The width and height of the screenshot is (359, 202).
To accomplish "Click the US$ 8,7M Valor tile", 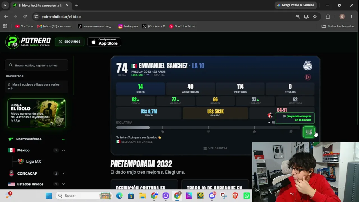I will 149,113.
